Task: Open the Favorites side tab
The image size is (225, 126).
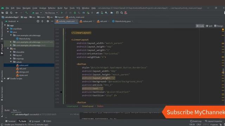Action: tap(2, 76)
